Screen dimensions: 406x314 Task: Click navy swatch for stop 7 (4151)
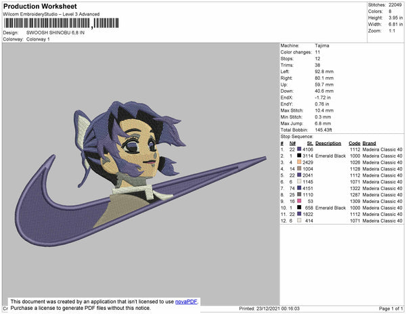tap(299, 188)
